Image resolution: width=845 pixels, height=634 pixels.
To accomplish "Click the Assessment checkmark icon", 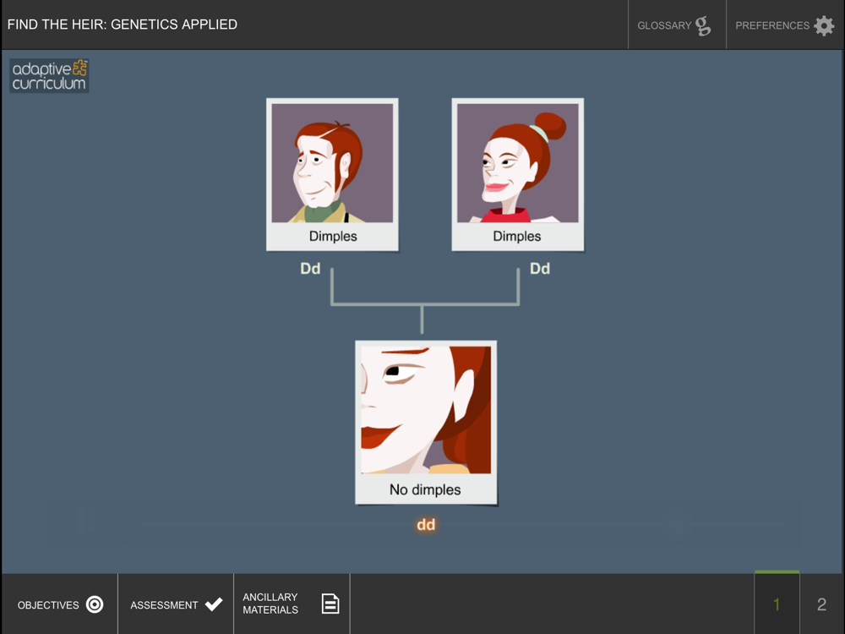I will click(214, 604).
